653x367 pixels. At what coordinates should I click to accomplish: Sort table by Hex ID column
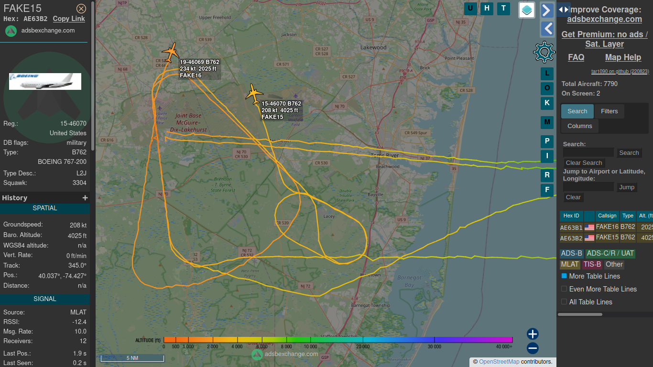tap(571, 216)
